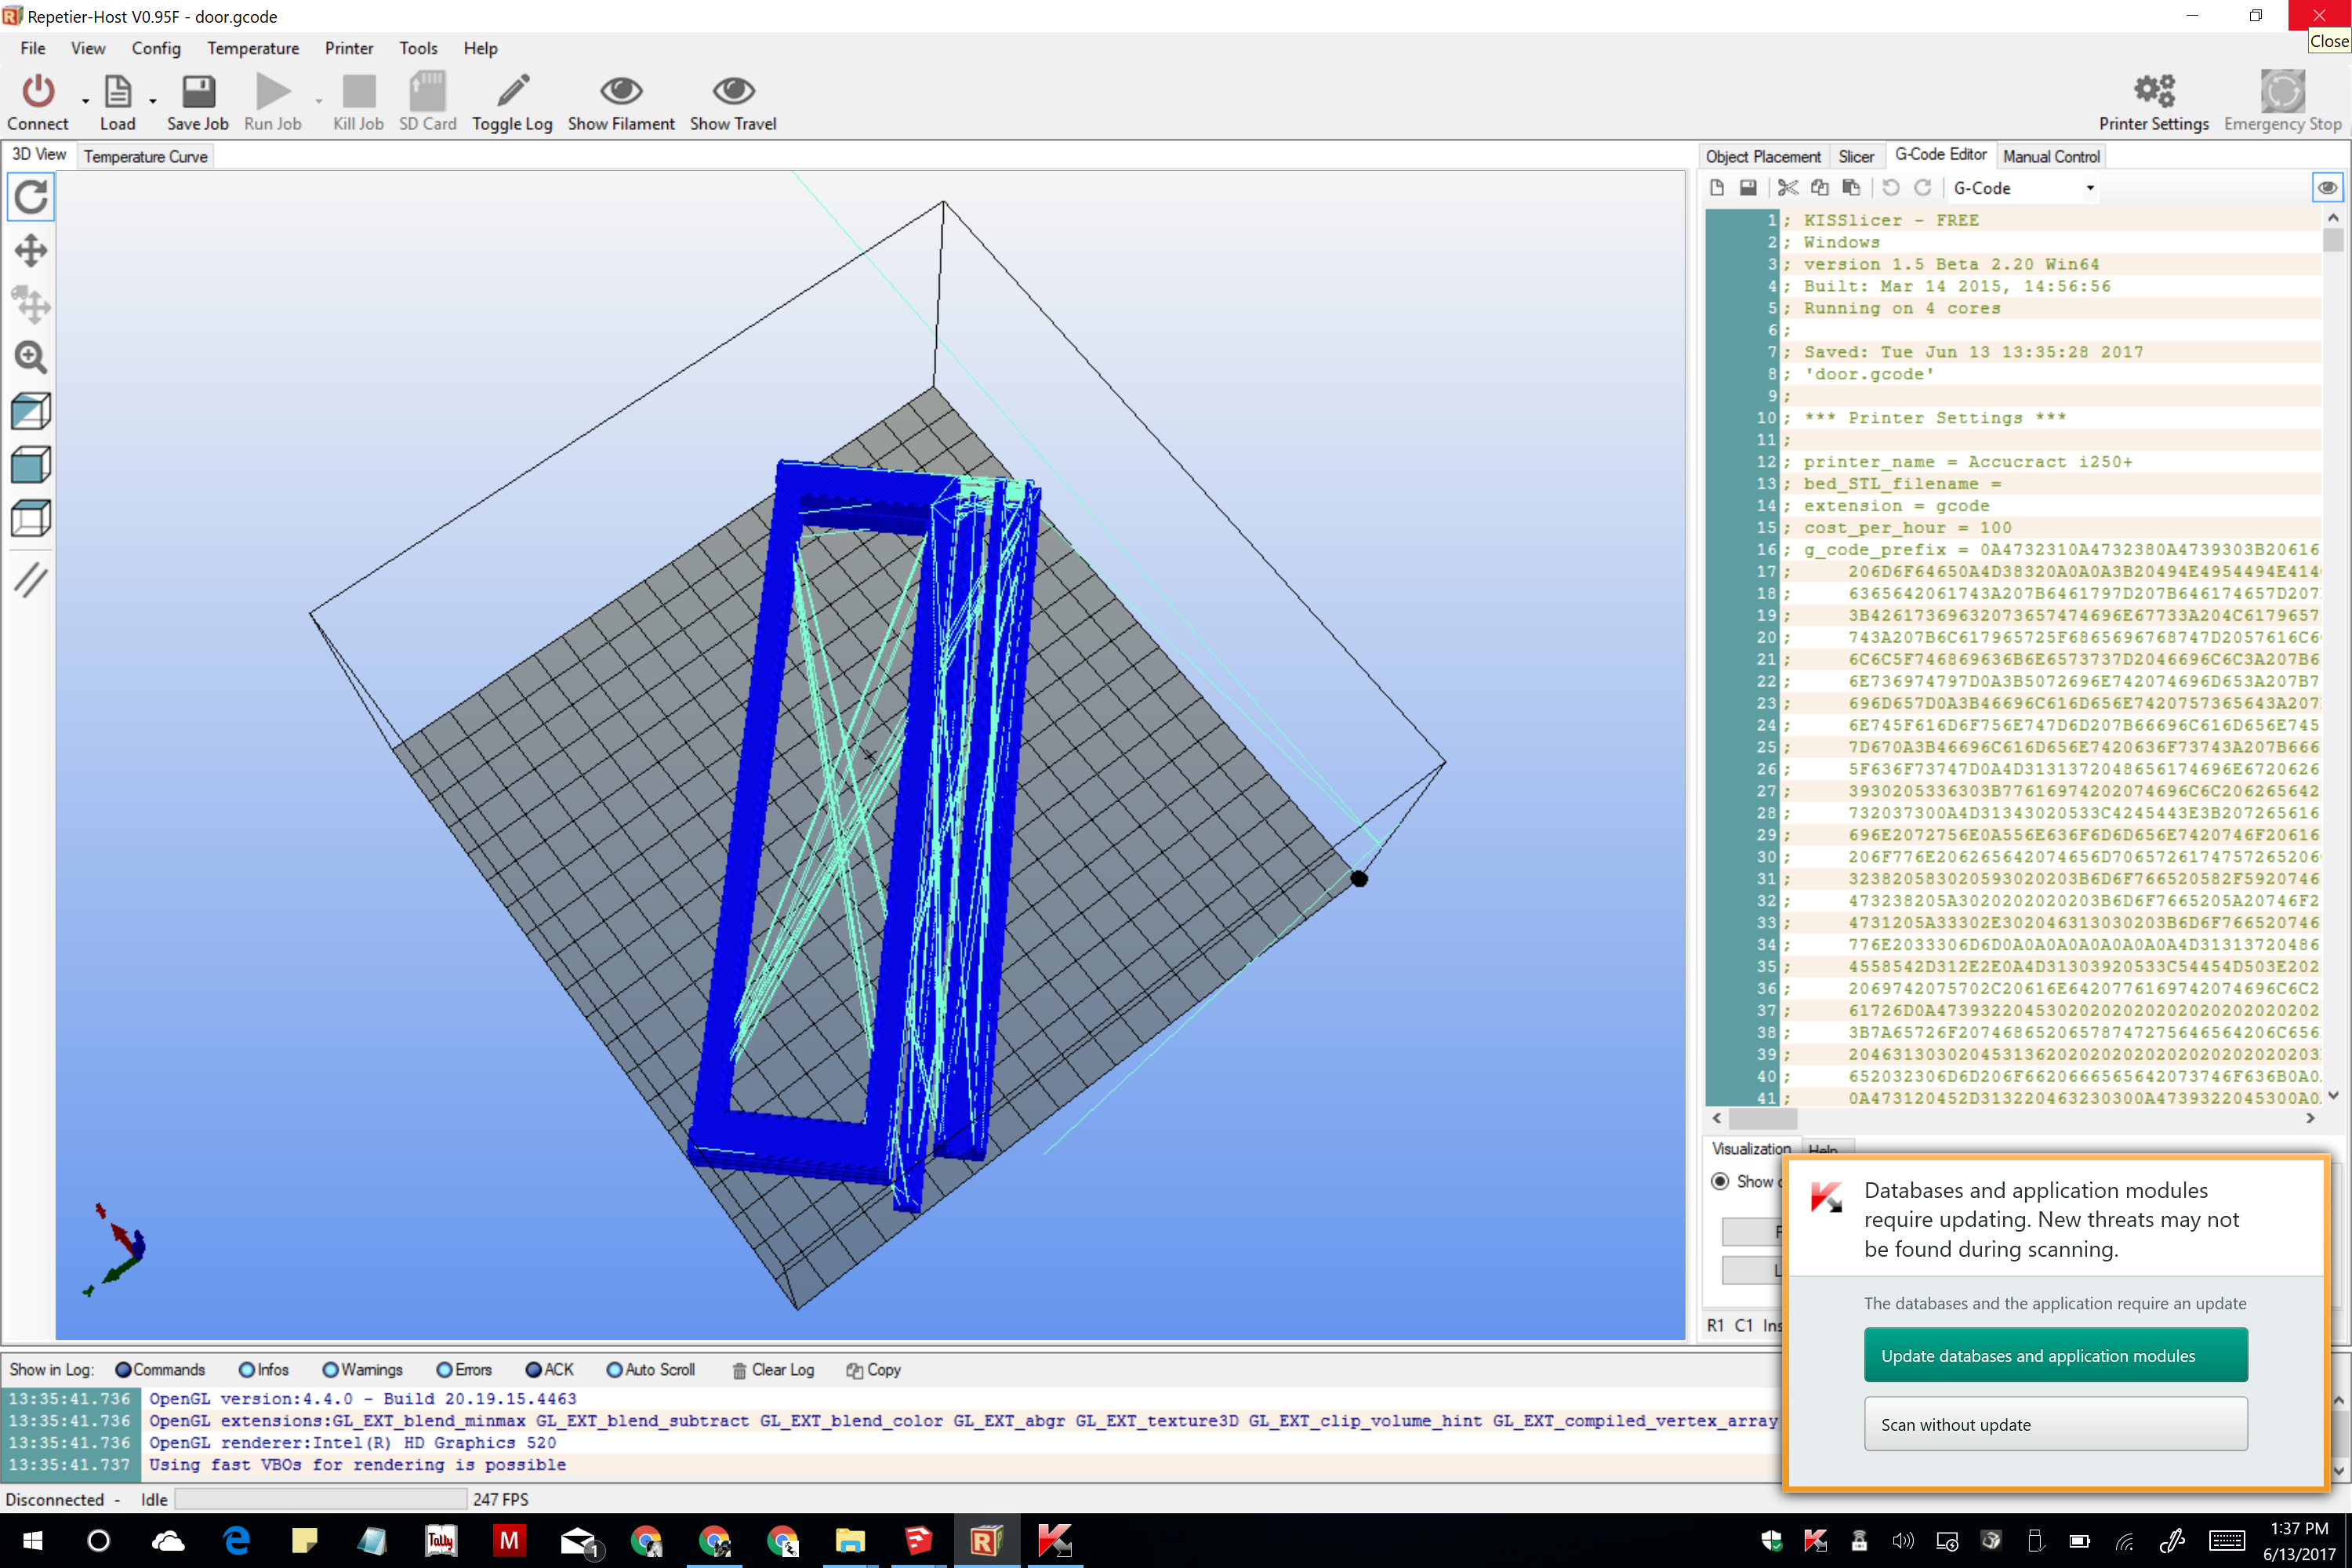Toggle editor visualization eye button
2352x1568 pixels.
click(x=2327, y=188)
